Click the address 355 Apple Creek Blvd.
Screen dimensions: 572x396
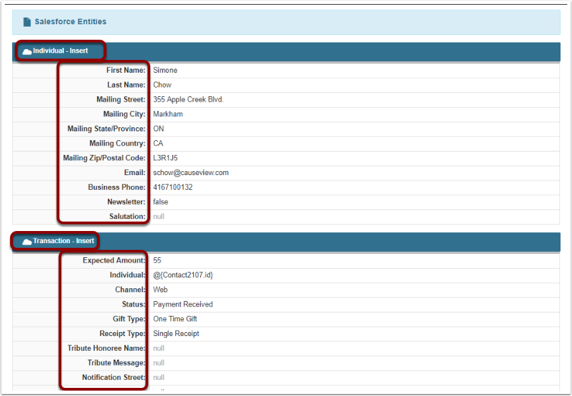pyautogui.click(x=188, y=100)
